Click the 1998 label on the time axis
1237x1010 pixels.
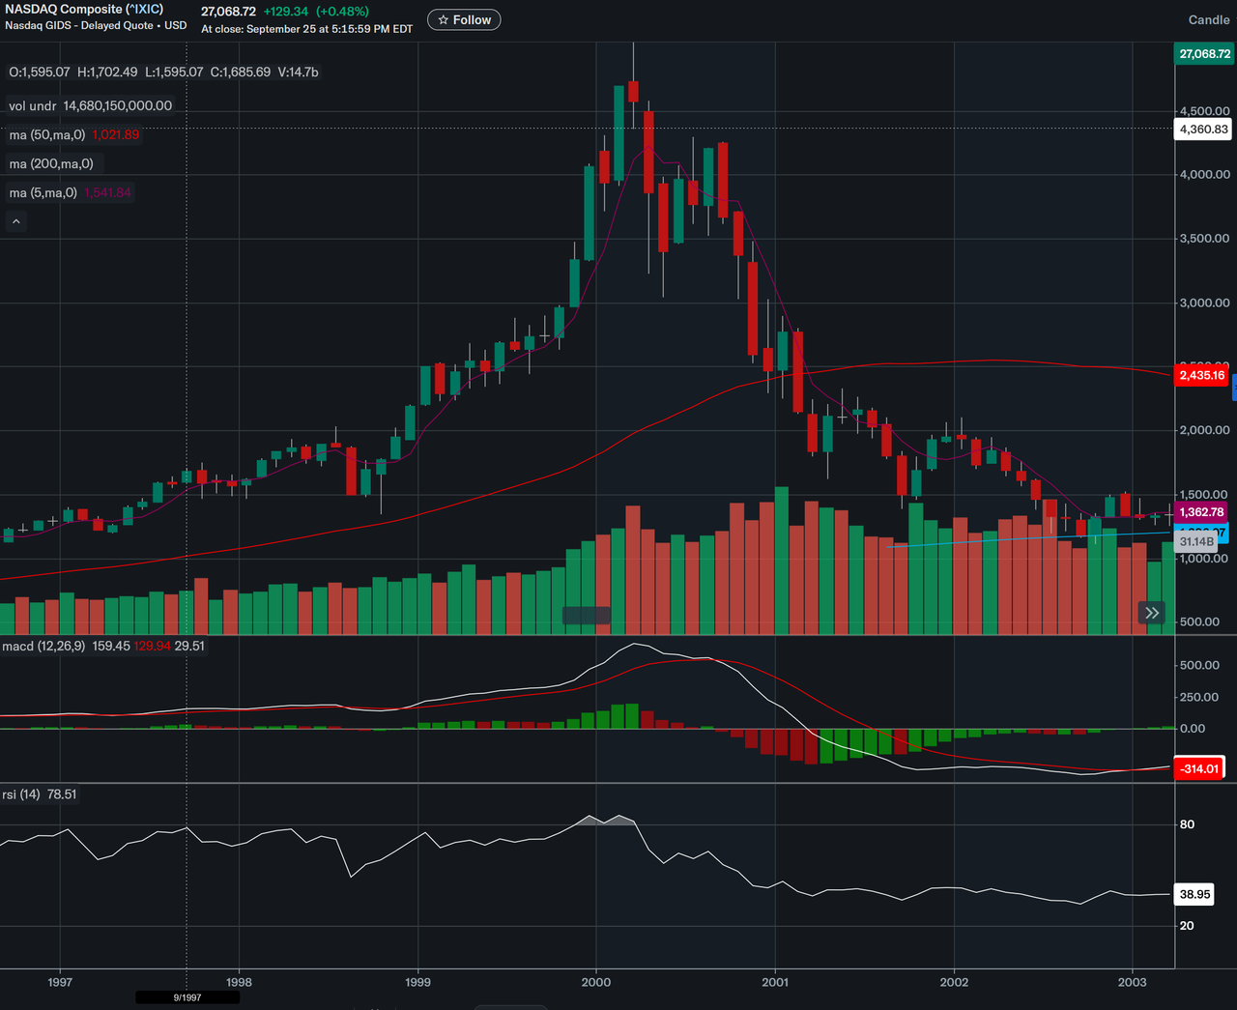239,982
